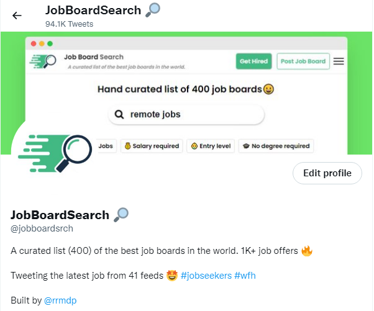Toggle the Salary required filter chip
Image resolution: width=374 pixels, height=311 pixels.
[151, 146]
